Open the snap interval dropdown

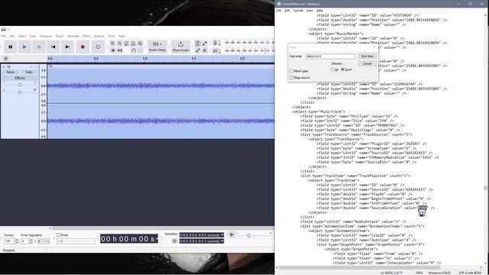tap(76, 241)
